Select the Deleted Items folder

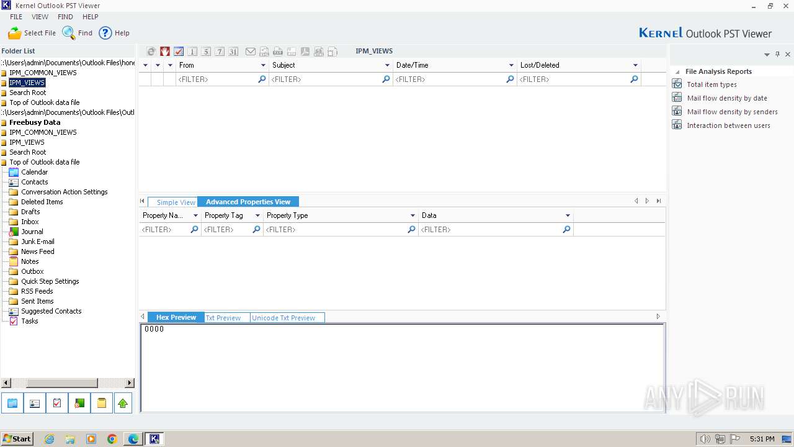[x=42, y=202]
